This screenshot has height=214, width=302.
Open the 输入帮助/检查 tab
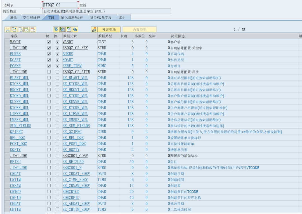pyautogui.click(x=72, y=18)
